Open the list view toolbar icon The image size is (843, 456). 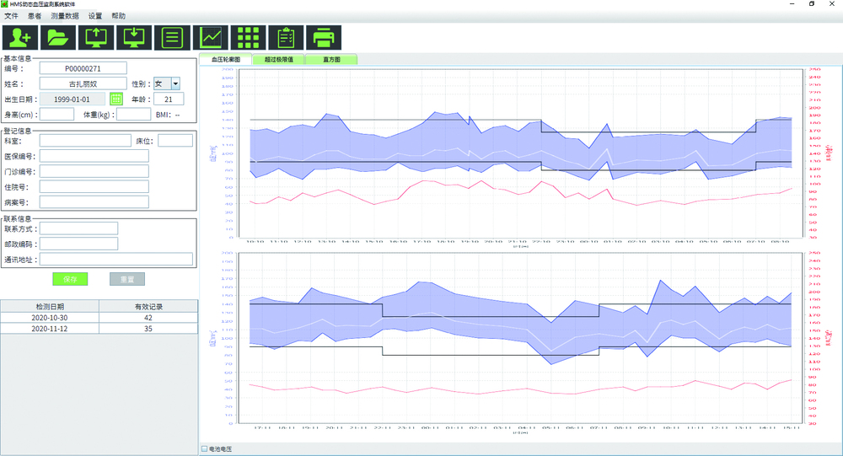pos(172,38)
